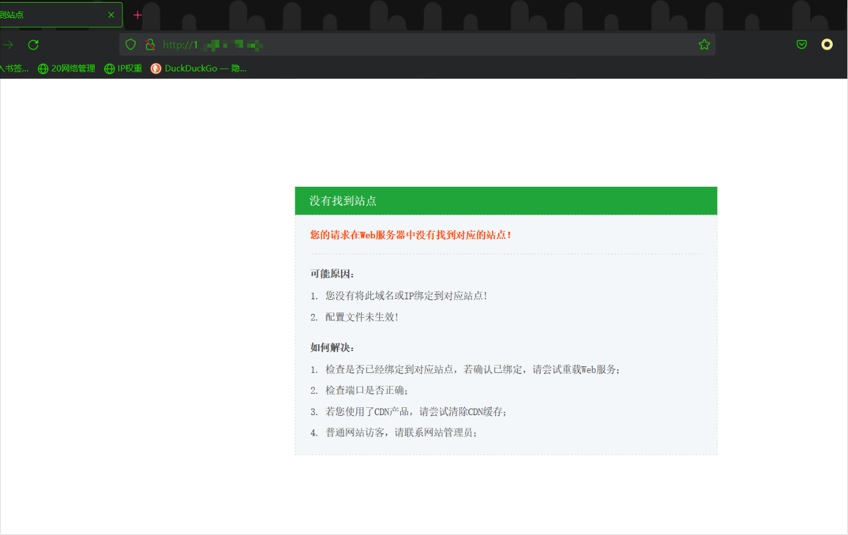Click the 如何解决 heading

click(x=333, y=348)
